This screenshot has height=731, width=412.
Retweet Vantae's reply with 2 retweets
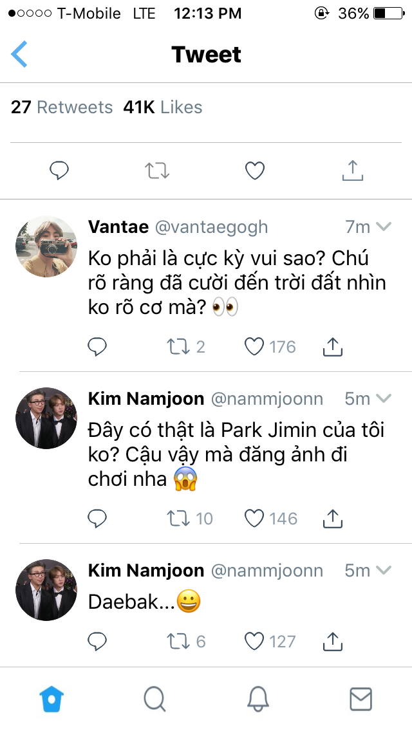pyautogui.click(x=176, y=347)
